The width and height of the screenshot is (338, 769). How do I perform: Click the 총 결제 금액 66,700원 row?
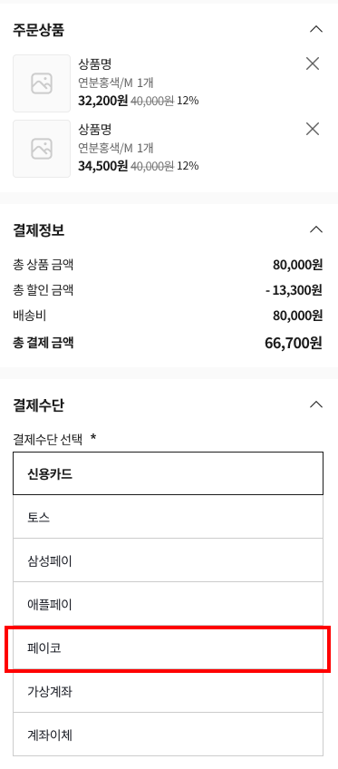click(168, 343)
